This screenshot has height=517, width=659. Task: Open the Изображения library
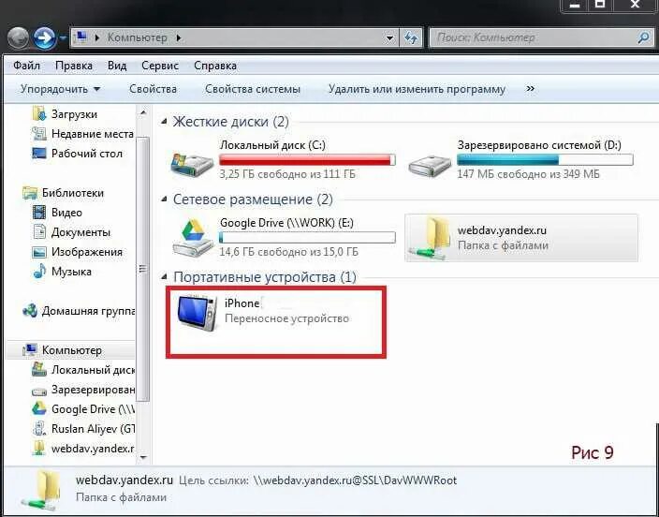[x=87, y=252]
